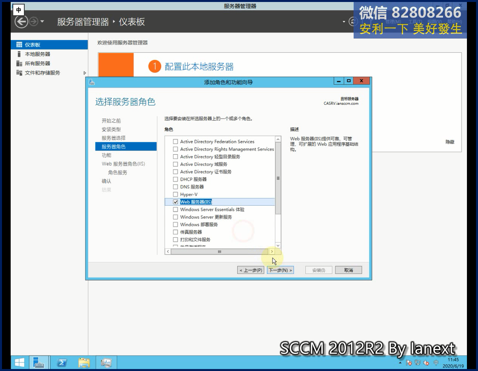Check Active Directory 证书服务 role
This screenshot has height=371, width=478.
coord(175,172)
